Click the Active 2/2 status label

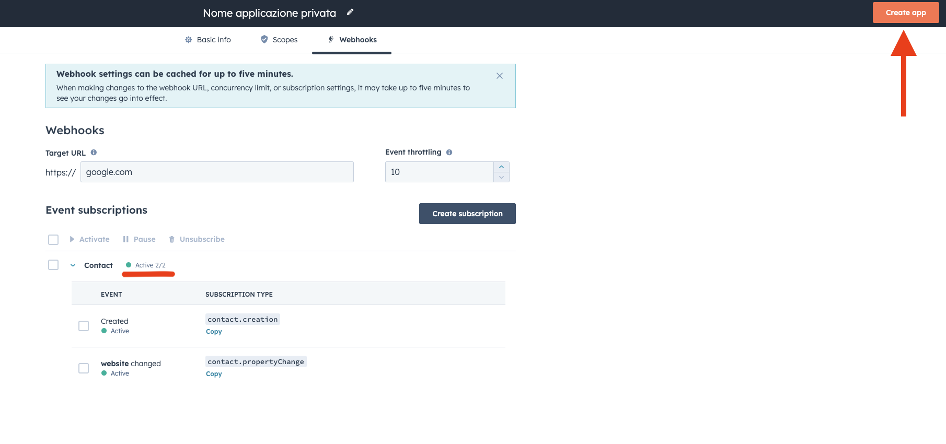pyautogui.click(x=146, y=265)
